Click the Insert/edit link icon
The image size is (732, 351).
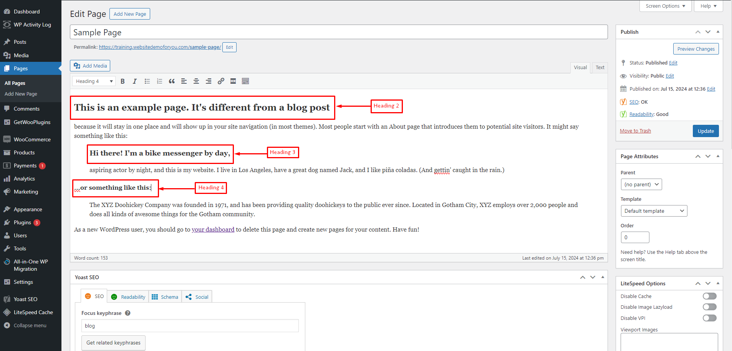221,81
